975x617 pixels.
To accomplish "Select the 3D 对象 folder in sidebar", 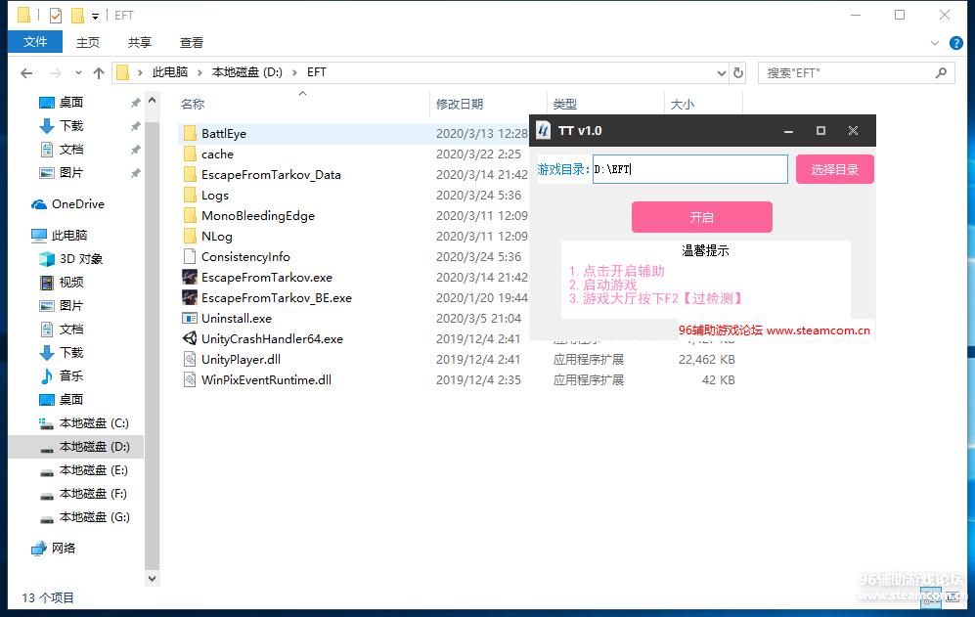I will (80, 259).
